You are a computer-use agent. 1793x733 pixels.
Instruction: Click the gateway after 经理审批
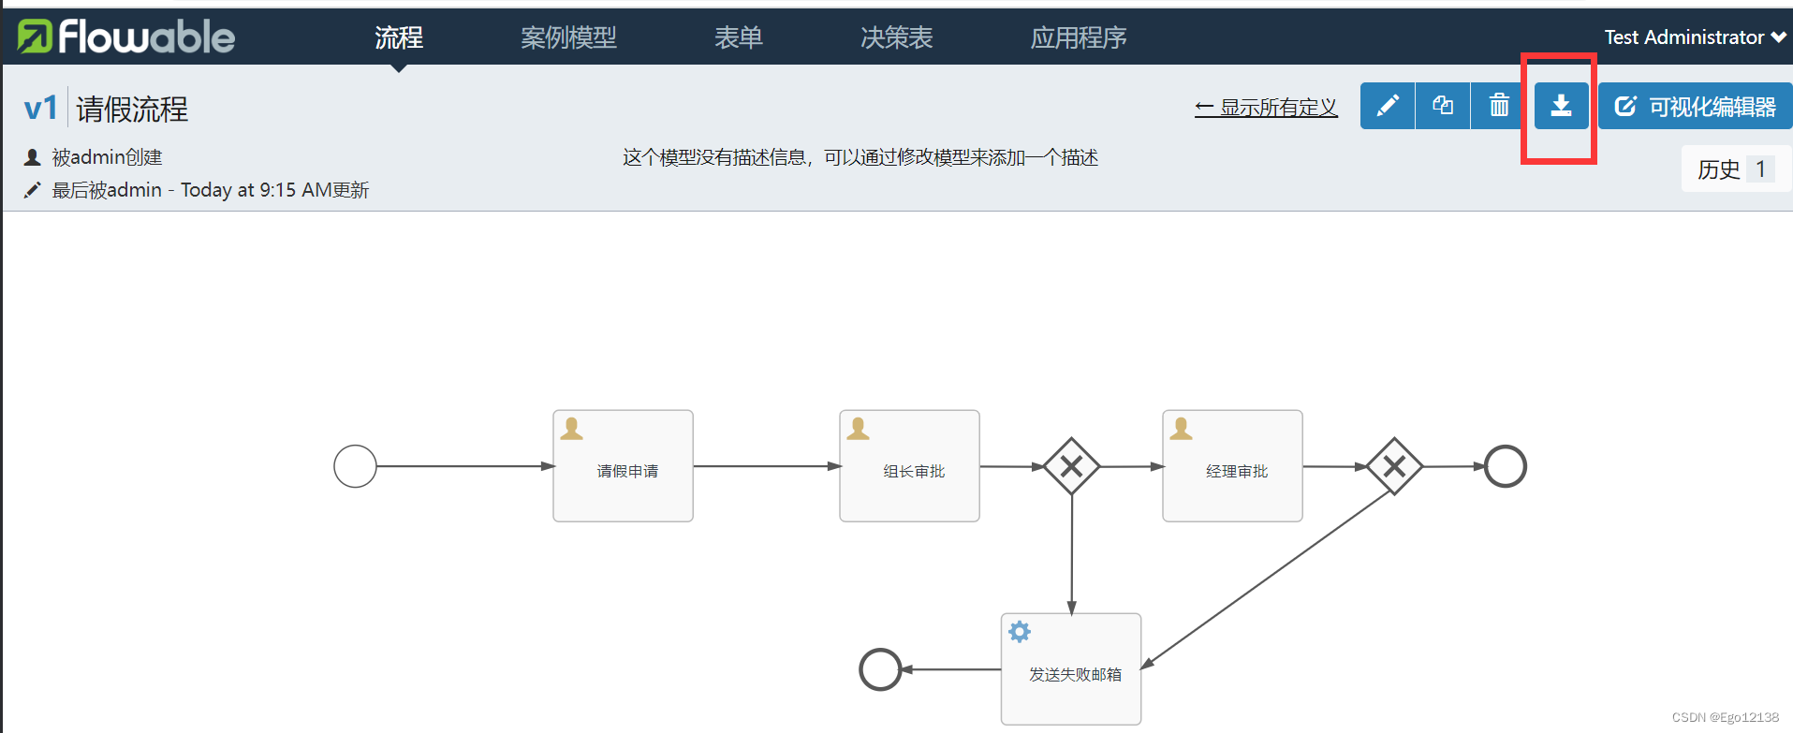1394,466
